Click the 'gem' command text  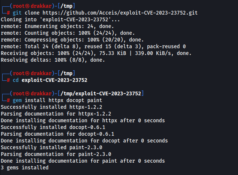point(17,101)
